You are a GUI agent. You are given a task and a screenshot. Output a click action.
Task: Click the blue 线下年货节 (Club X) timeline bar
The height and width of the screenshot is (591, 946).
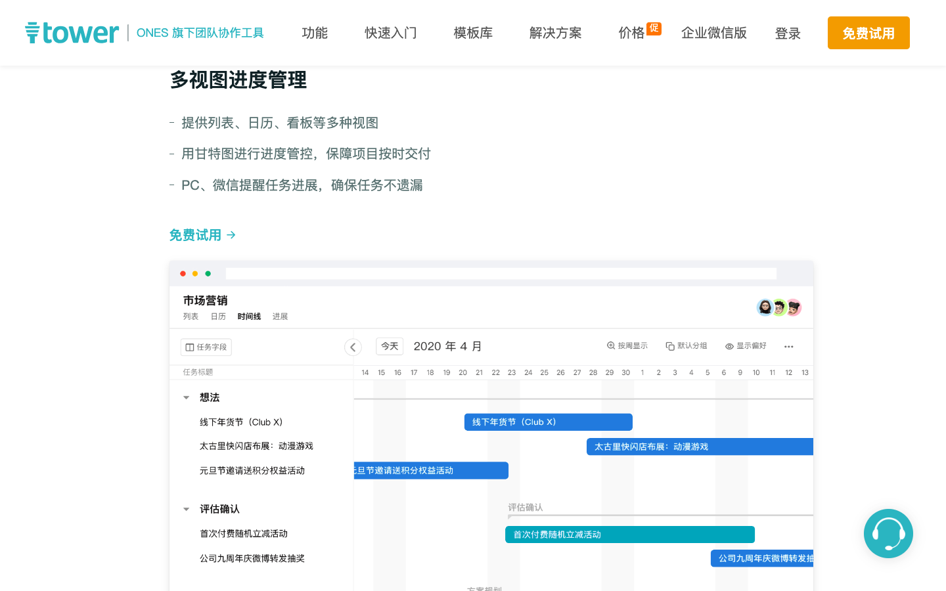point(548,422)
